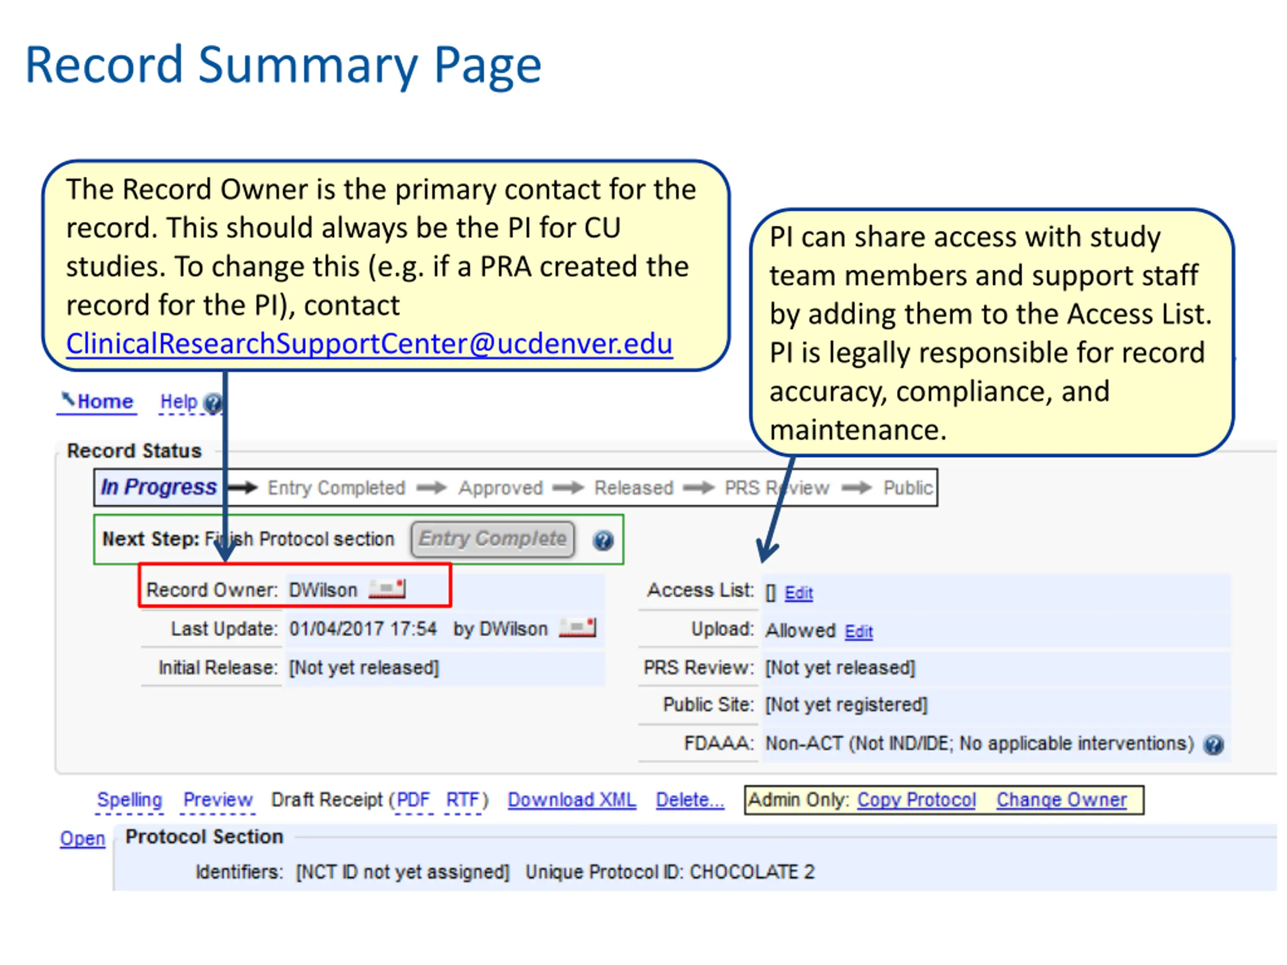Click Change Owner admin link

pyautogui.click(x=1061, y=799)
